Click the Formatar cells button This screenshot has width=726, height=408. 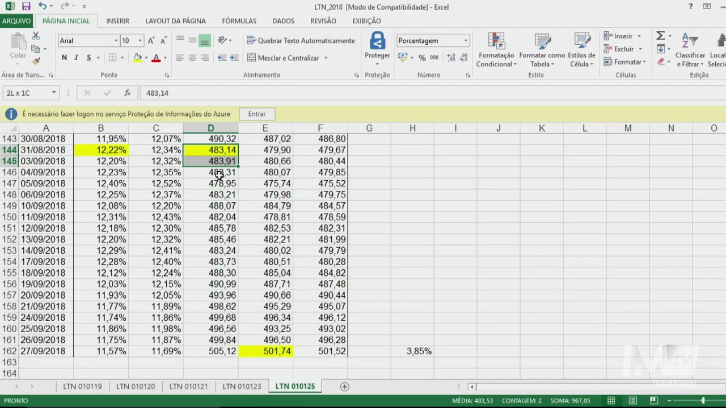pyautogui.click(x=625, y=62)
